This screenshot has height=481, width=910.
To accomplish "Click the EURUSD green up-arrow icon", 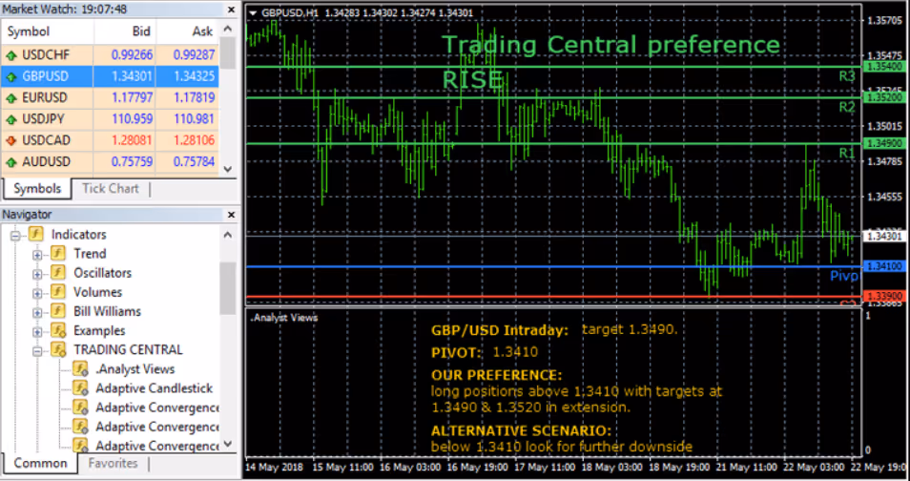I will (11, 98).
